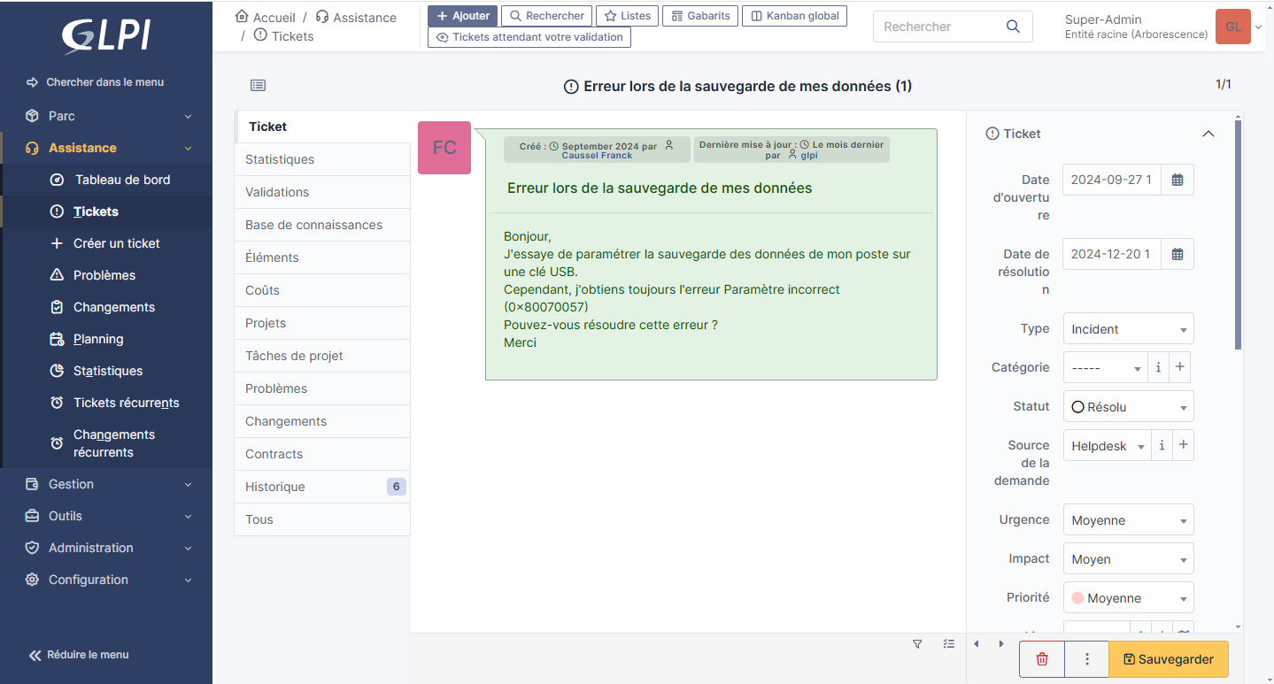Click the Sauvegarder button
Viewport: 1274px width, 684px height.
(x=1168, y=659)
